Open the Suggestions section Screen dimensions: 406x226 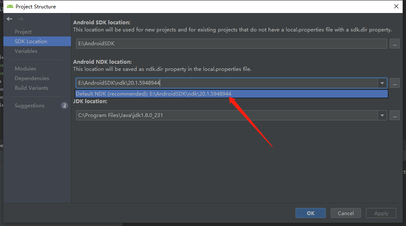29,106
